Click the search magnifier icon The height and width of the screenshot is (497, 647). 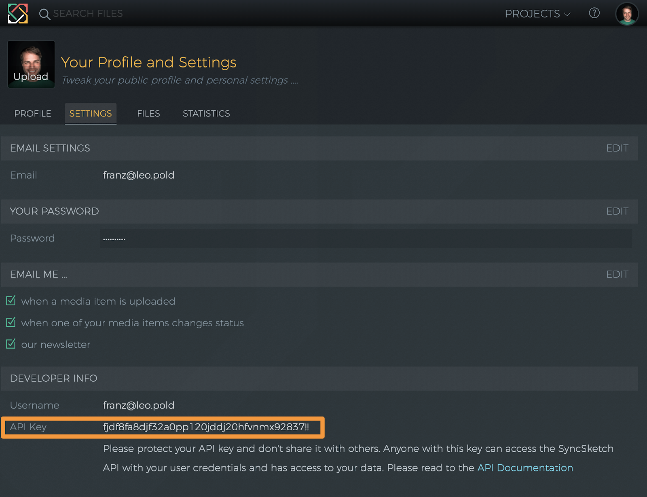click(x=44, y=15)
